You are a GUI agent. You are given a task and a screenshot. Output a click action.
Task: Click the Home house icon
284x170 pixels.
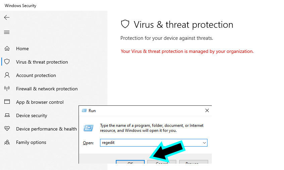pos(7,49)
